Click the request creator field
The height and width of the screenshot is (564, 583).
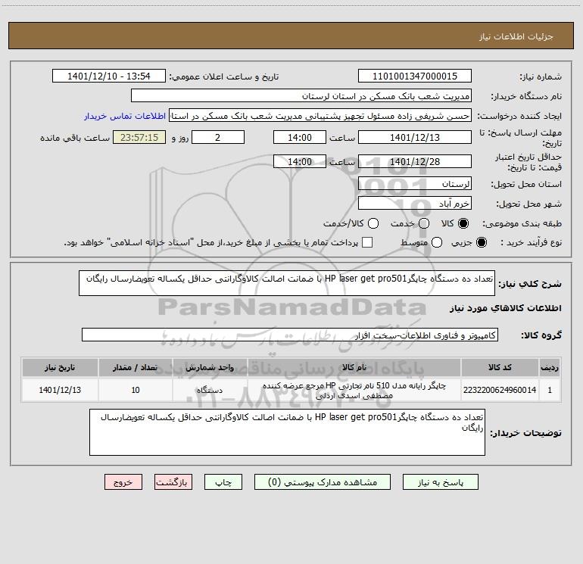click(x=320, y=115)
